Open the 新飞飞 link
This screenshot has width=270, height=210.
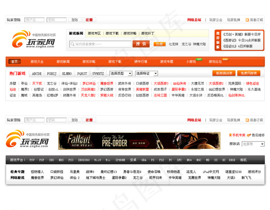(246, 178)
